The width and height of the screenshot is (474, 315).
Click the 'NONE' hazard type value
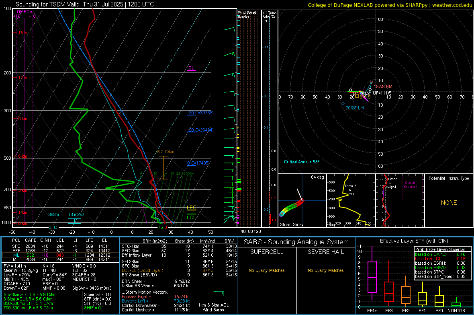[x=449, y=203]
